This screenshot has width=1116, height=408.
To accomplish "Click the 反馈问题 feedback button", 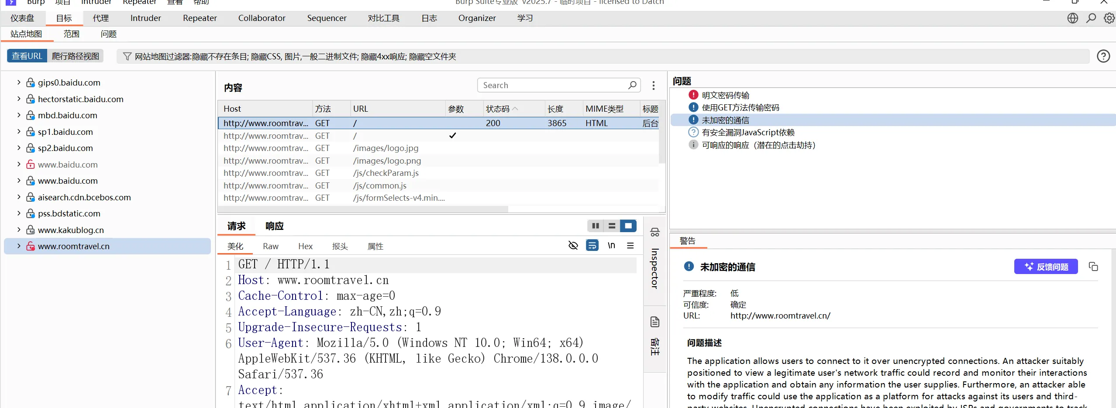I will point(1046,267).
